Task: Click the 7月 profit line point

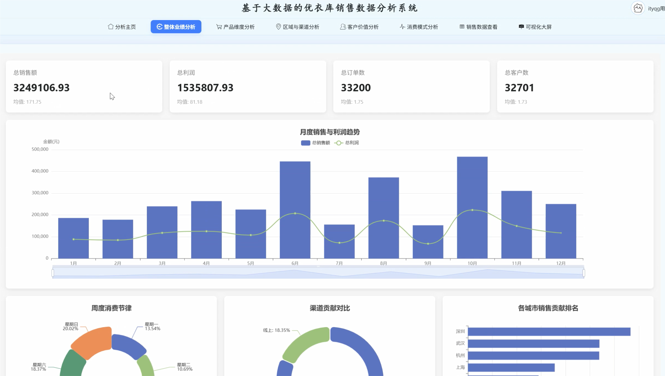Action: pyautogui.click(x=339, y=243)
